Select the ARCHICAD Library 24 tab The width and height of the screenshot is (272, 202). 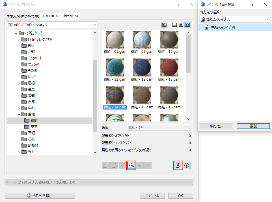pyautogui.click(x=60, y=16)
